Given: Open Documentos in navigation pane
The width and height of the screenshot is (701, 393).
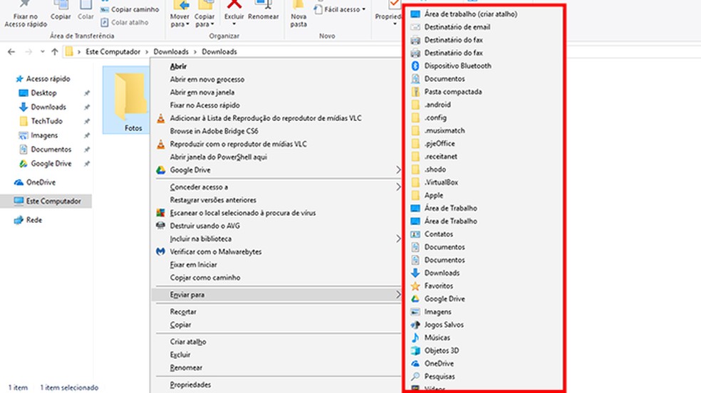Looking at the screenshot, I should point(45,150).
